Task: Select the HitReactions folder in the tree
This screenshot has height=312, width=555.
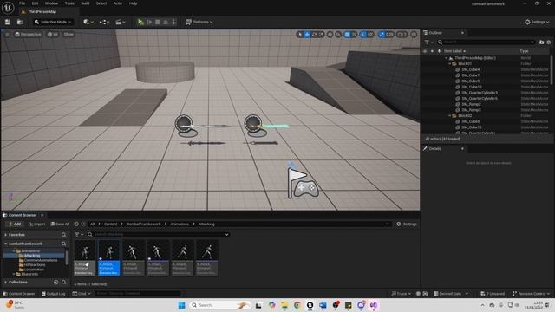Action: tap(35, 264)
